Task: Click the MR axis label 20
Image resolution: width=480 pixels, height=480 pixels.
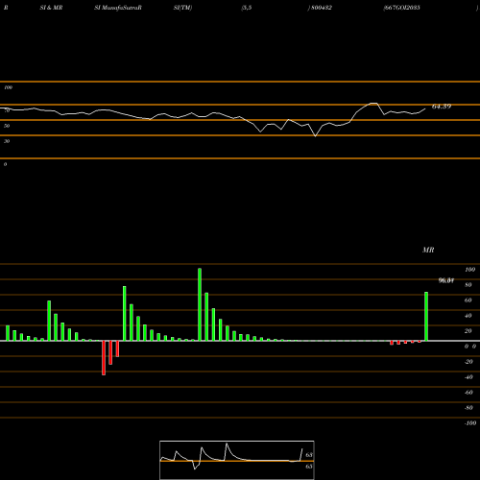Action: coord(468,331)
